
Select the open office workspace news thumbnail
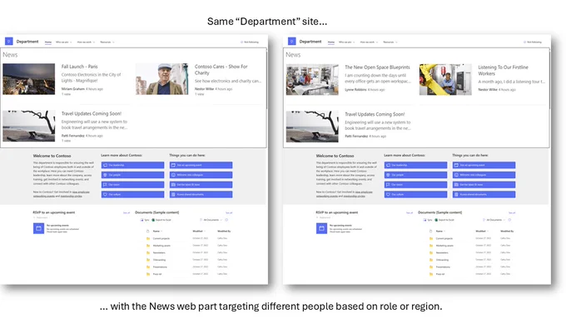click(312, 80)
